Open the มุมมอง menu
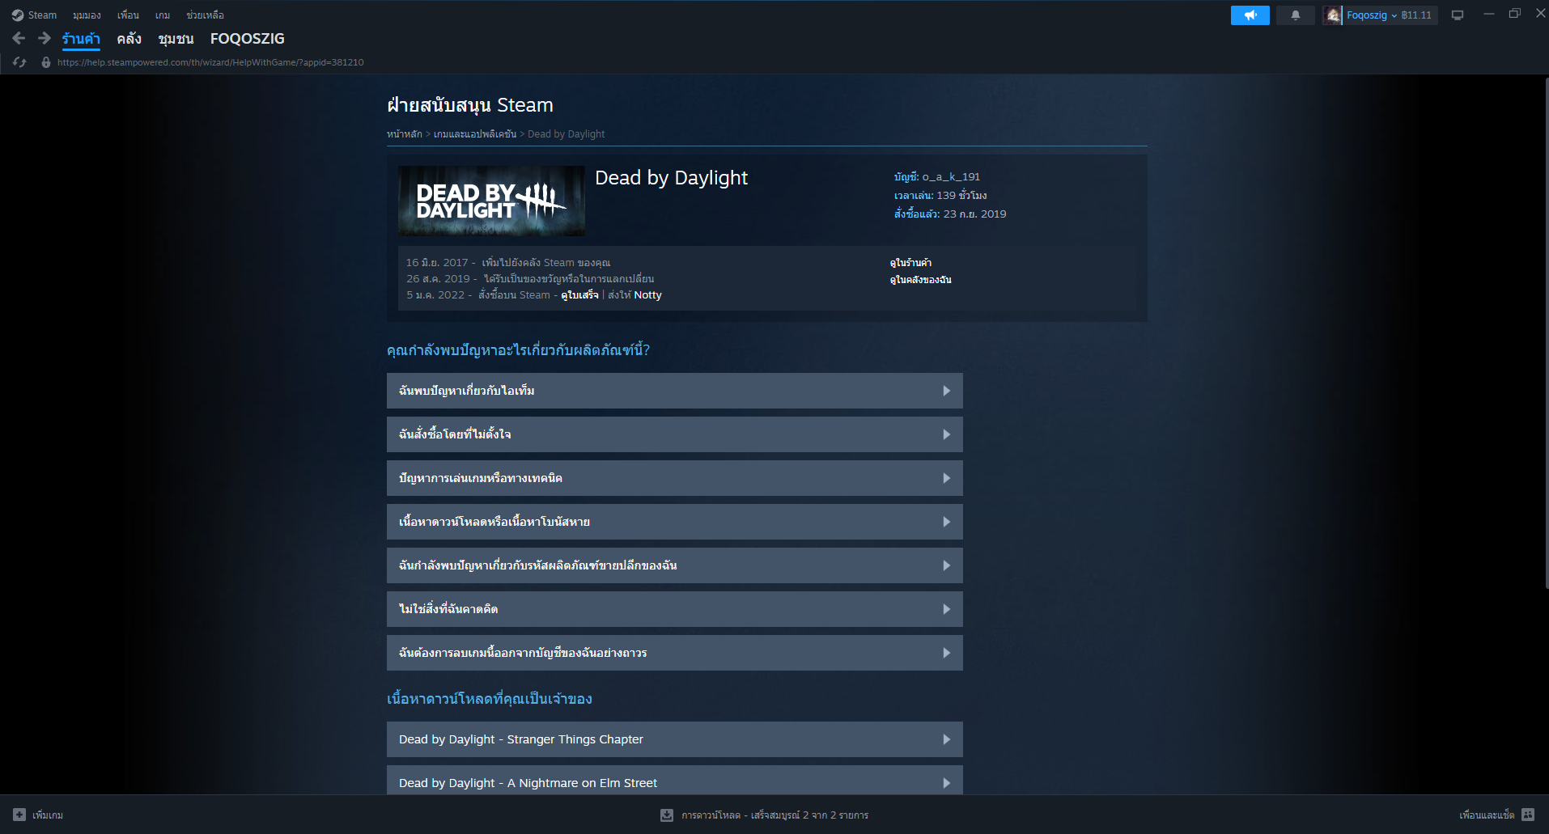 [x=87, y=15]
